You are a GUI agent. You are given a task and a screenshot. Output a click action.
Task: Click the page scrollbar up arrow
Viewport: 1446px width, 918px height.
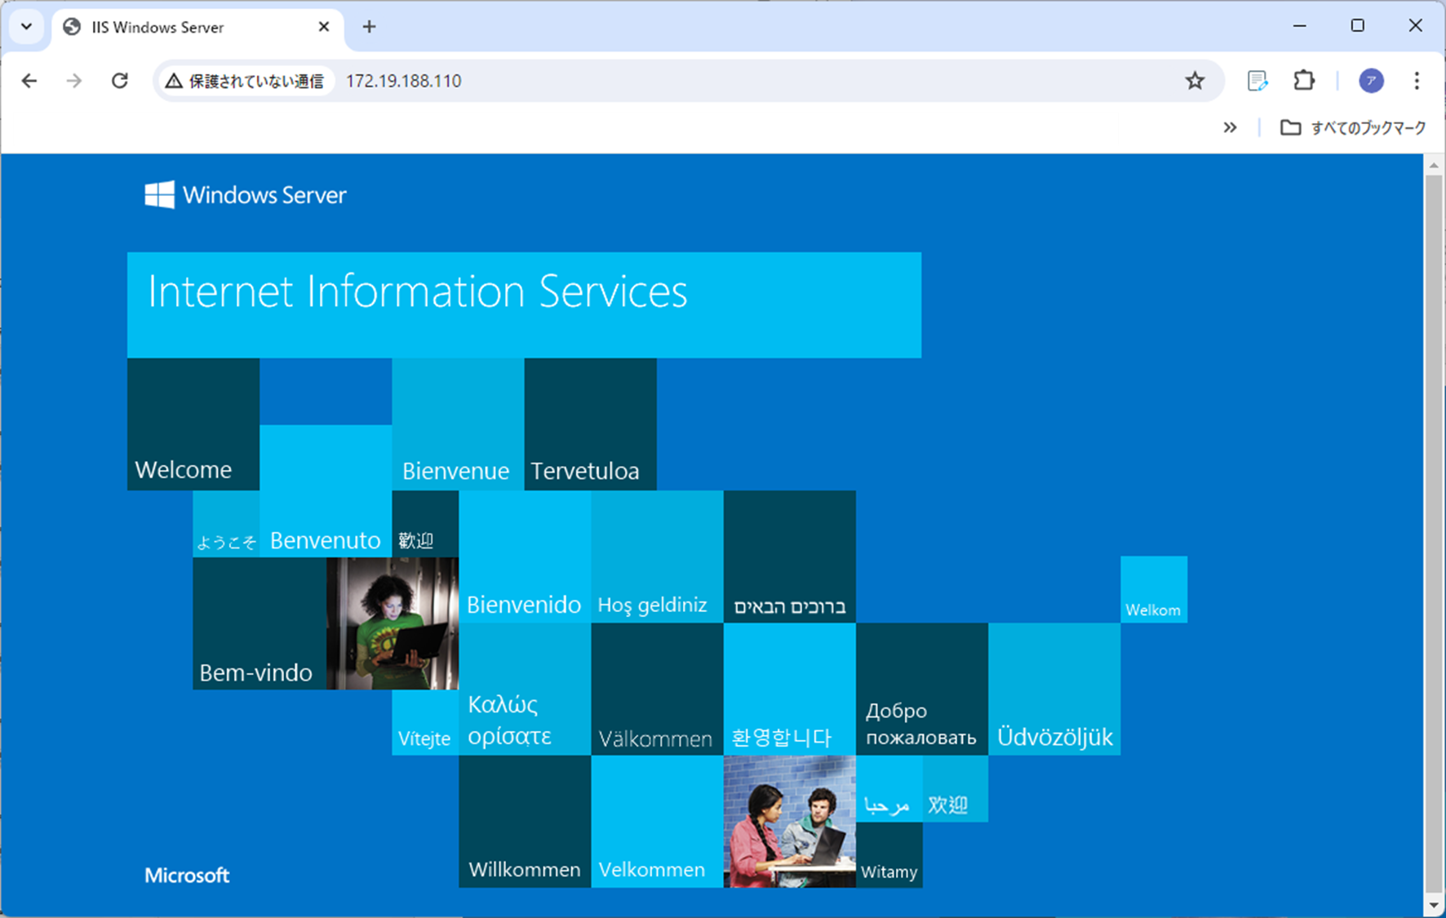[x=1434, y=165]
